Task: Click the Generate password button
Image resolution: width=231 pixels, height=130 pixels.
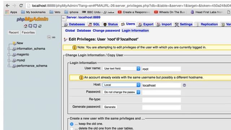Action: click(x=110, y=107)
